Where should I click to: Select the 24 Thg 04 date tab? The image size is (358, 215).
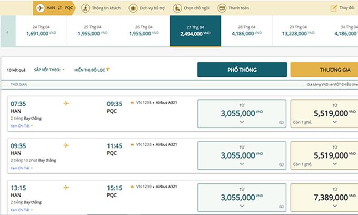coord(41,31)
